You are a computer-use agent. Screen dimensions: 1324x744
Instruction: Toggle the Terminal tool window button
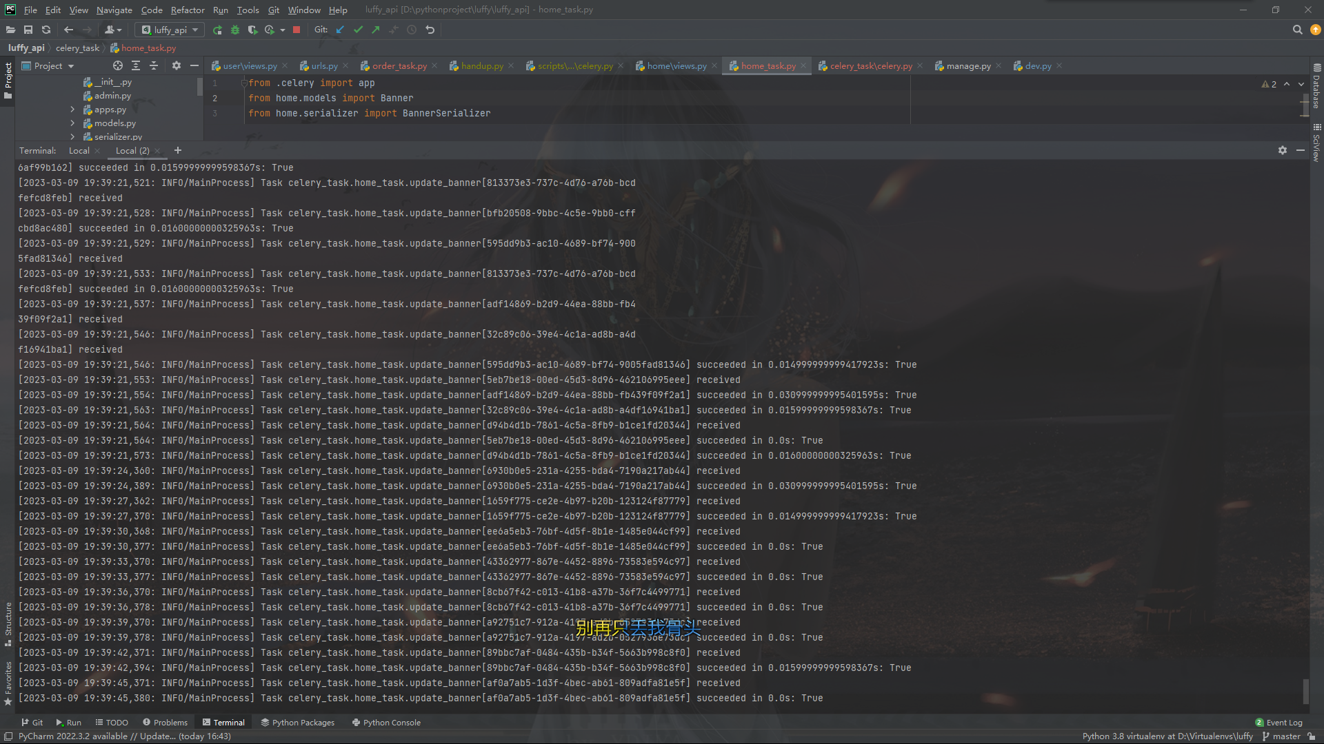pos(223,723)
